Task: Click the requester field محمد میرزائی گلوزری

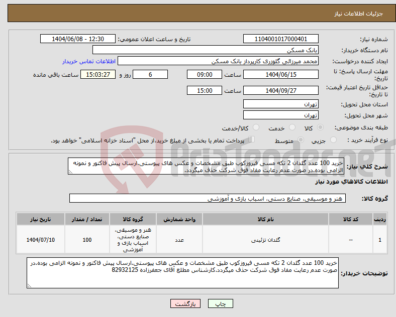Action: [218, 61]
